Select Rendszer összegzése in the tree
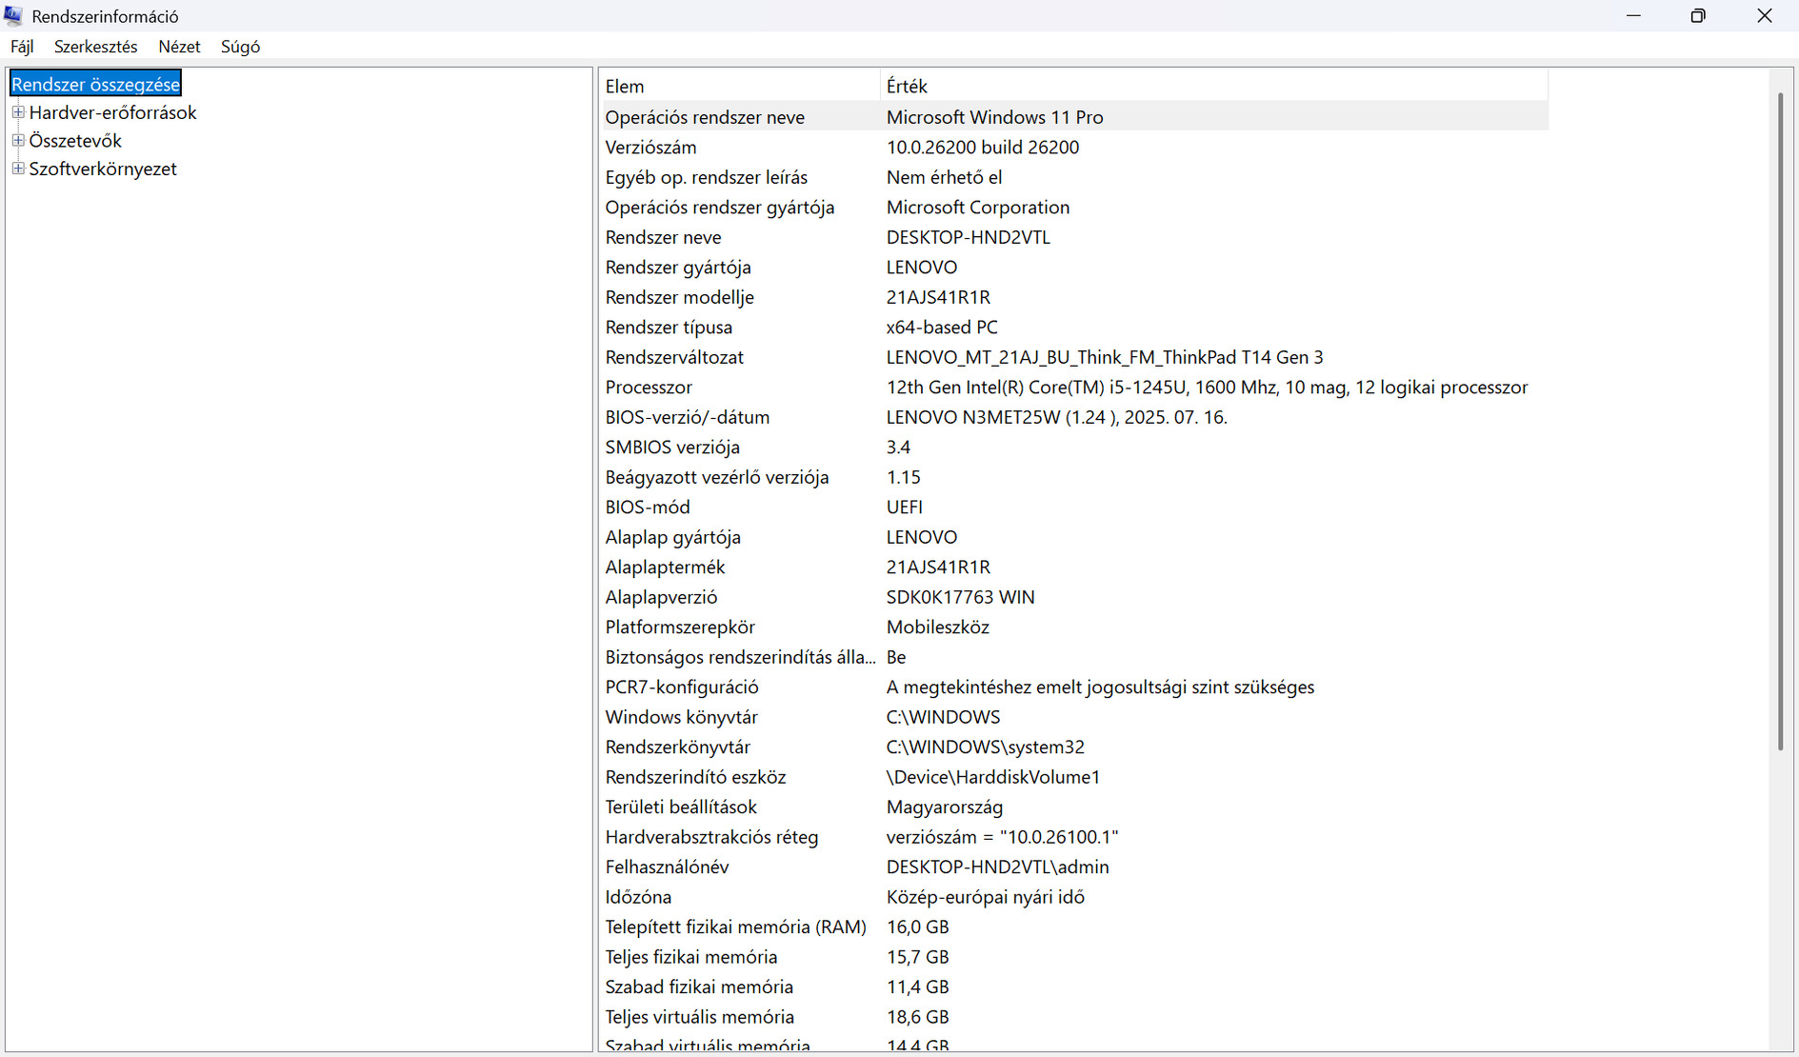1799x1057 pixels. [95, 85]
